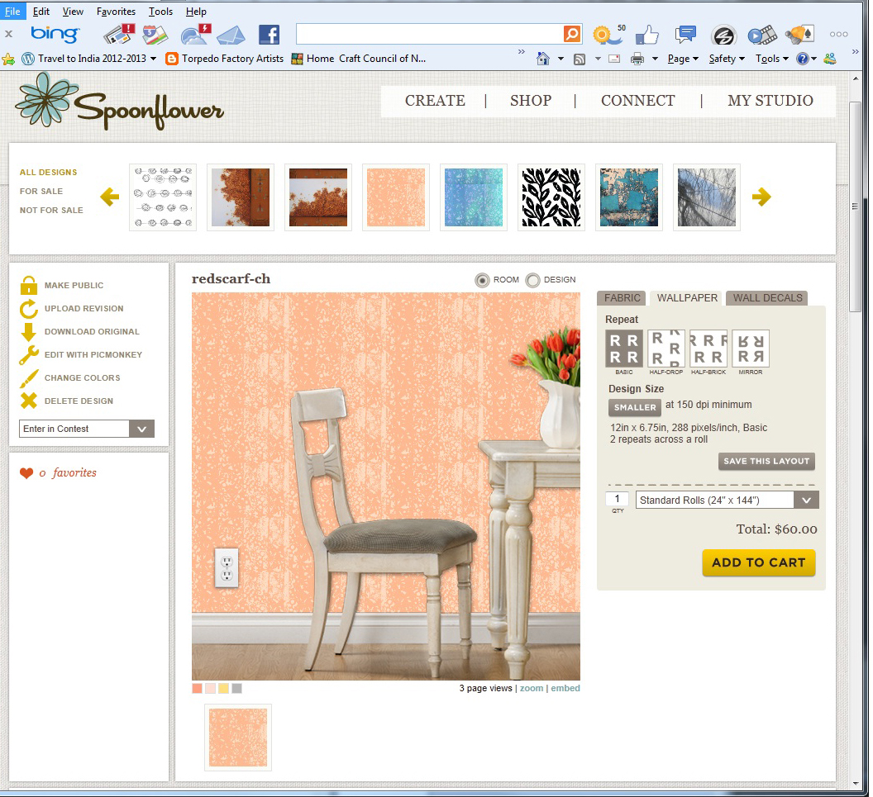The image size is (873, 797).
Task: Click the Delete Design X icon
Action: [x=29, y=401]
